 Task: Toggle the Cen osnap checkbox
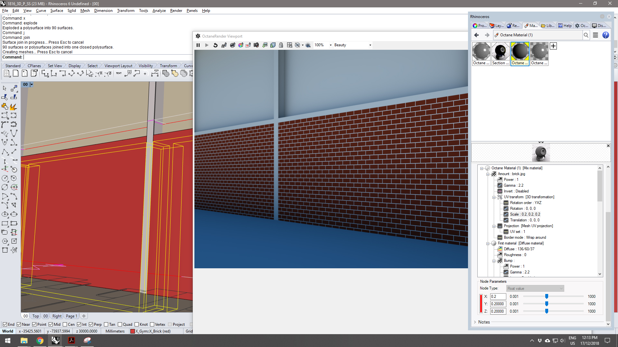pyautogui.click(x=65, y=325)
